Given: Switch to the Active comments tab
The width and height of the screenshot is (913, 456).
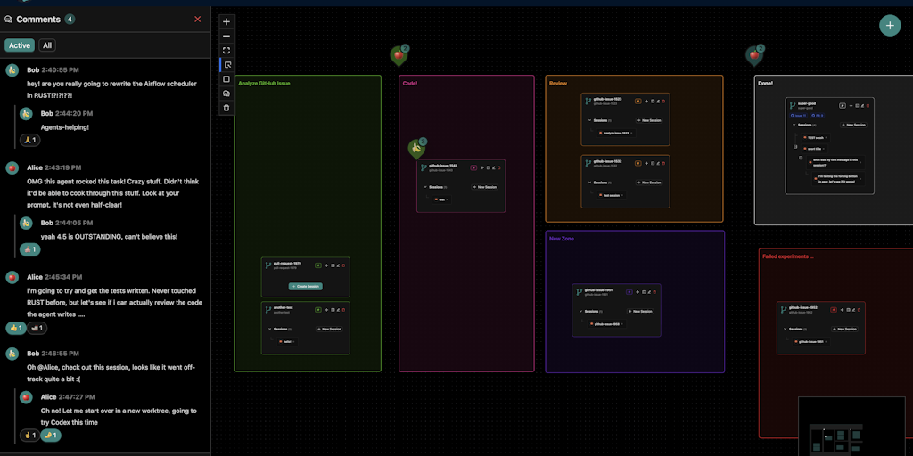Looking at the screenshot, I should [20, 45].
